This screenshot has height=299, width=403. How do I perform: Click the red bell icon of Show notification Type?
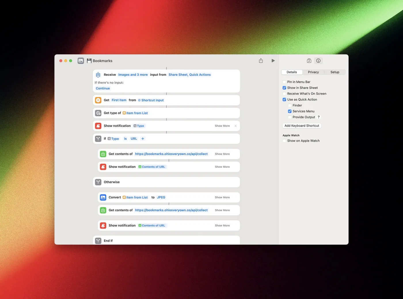(98, 126)
